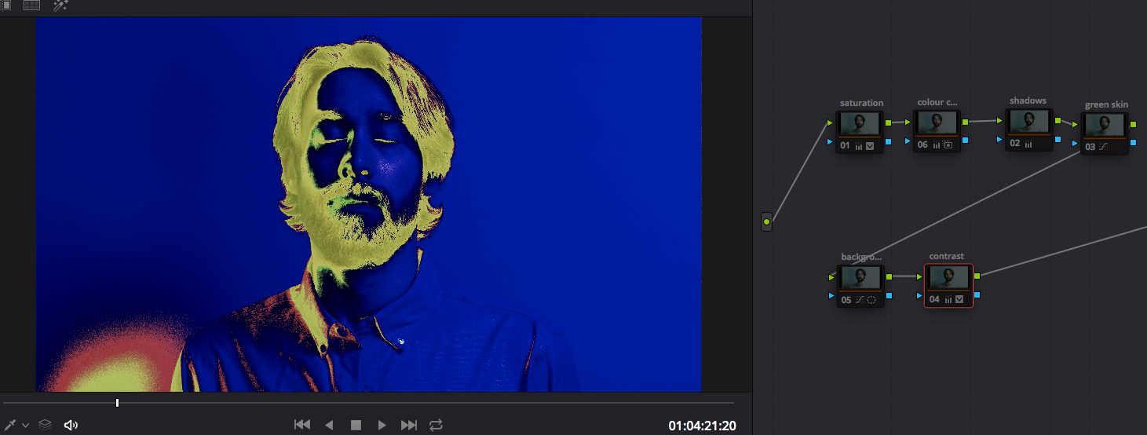Click the chevron badge icon on node 04
Viewport: 1147px width, 435px height.
pos(959,300)
